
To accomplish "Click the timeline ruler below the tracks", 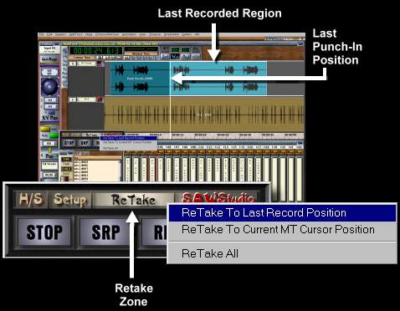I will 214,135.
